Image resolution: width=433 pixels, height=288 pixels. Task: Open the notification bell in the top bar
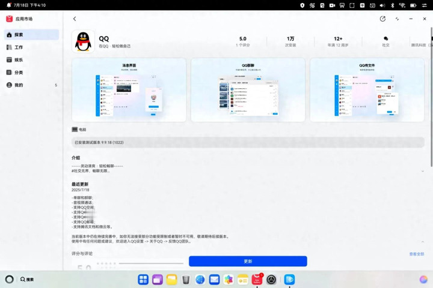click(x=9, y=5)
